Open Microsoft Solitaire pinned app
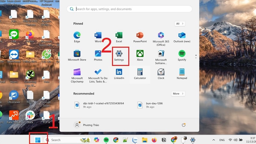Image resolution: width=256 pixels, height=144 pixels. 161,57
